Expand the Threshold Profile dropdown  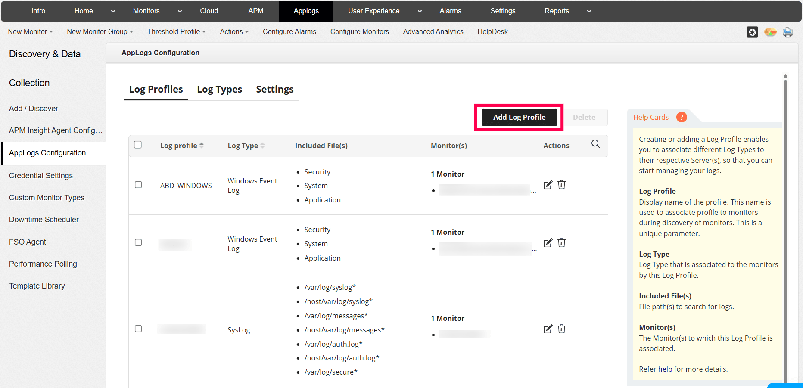coord(177,31)
